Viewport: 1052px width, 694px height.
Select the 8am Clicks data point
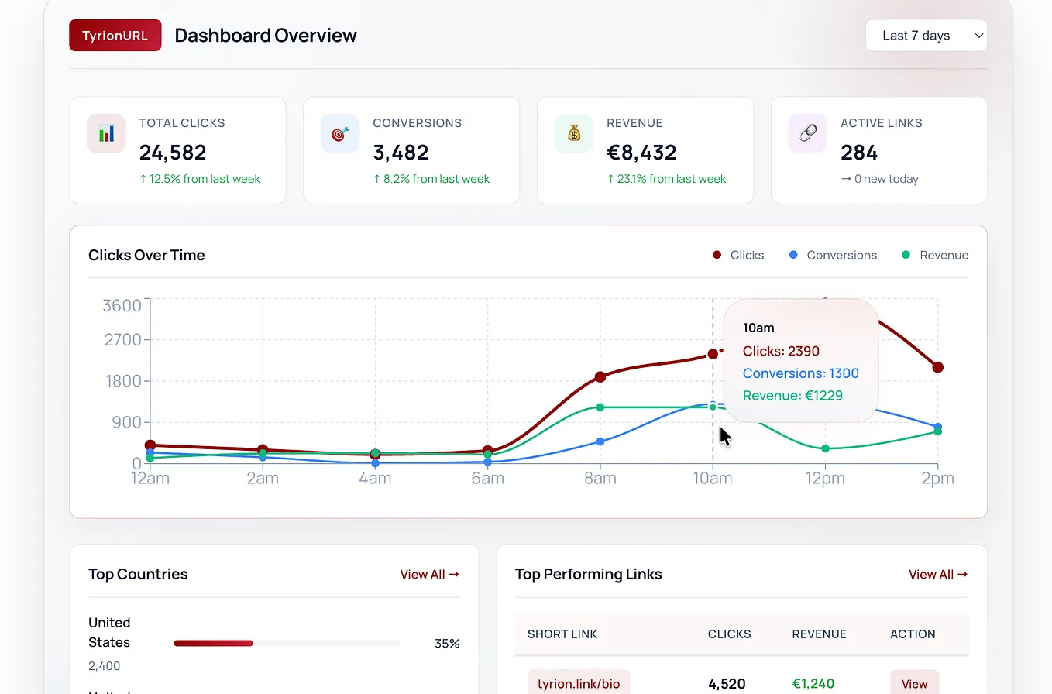(x=600, y=377)
